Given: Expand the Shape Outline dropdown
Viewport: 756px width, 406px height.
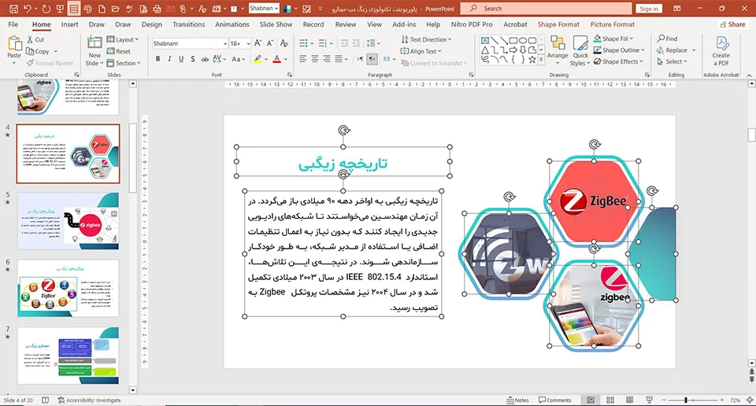Looking at the screenshot, I should click(x=619, y=50).
